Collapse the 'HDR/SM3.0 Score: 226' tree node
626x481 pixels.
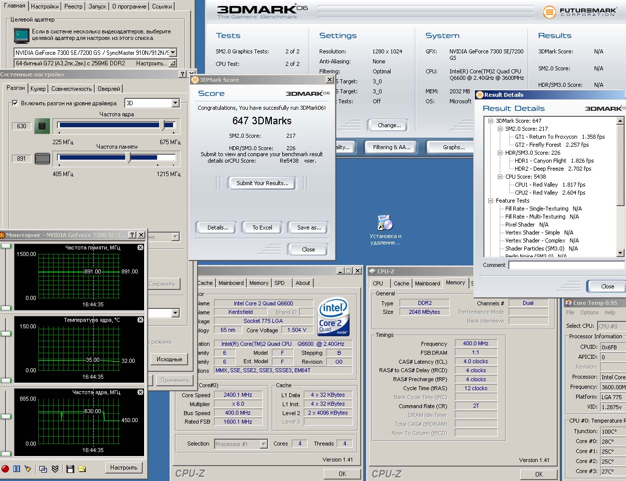[x=500, y=153]
